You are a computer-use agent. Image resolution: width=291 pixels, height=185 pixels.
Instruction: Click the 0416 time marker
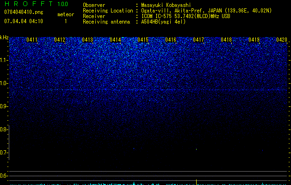tap(171, 40)
